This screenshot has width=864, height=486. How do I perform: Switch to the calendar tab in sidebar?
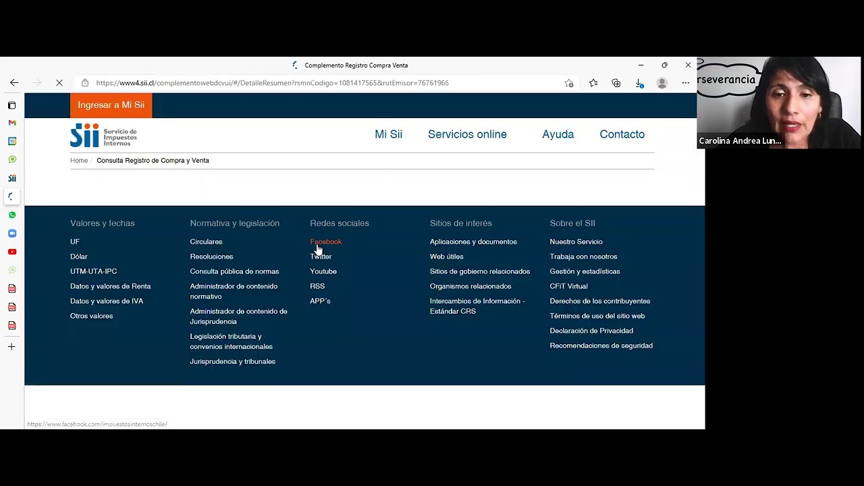tap(11, 141)
